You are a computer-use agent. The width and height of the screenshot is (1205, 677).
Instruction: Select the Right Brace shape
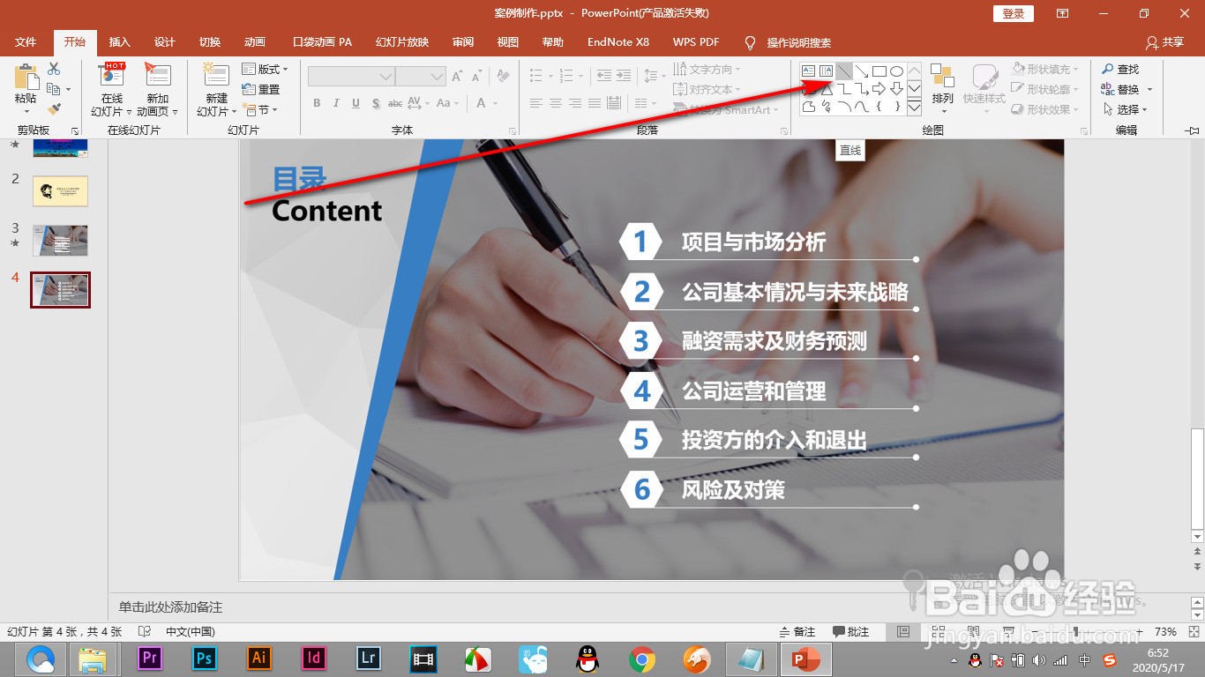[896, 107]
